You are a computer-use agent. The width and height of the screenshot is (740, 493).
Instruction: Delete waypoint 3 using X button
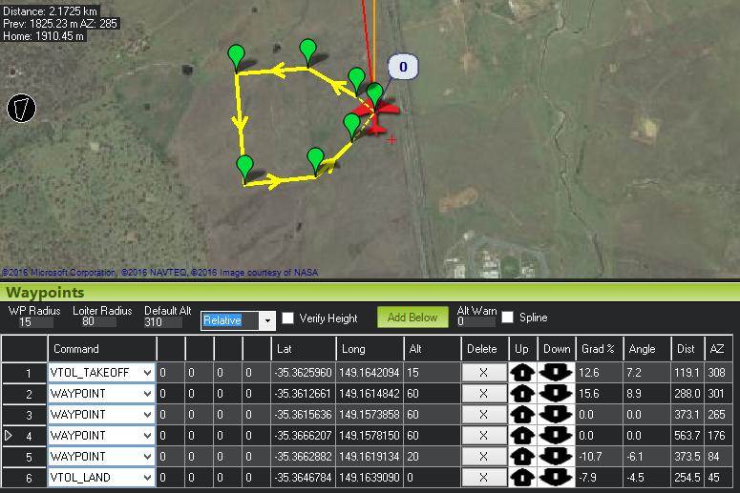pyautogui.click(x=483, y=415)
